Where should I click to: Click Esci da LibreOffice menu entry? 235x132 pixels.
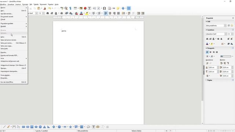(x=14, y=82)
